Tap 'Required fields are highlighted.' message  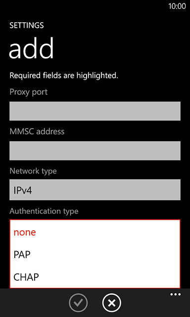[64, 76]
